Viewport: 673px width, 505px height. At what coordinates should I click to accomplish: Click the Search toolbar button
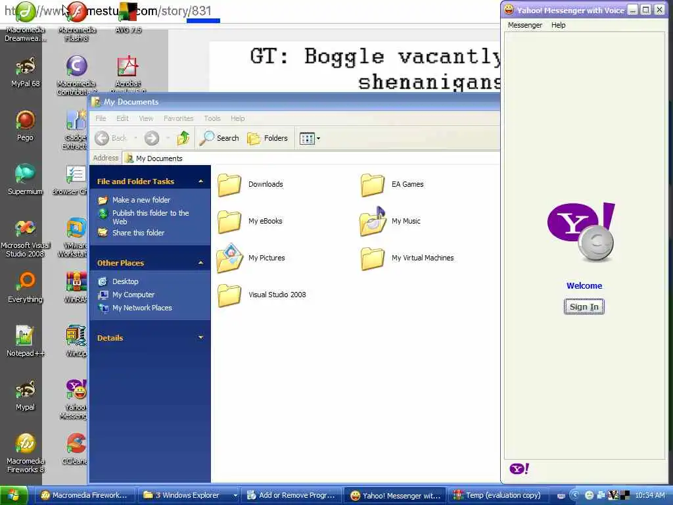point(220,138)
